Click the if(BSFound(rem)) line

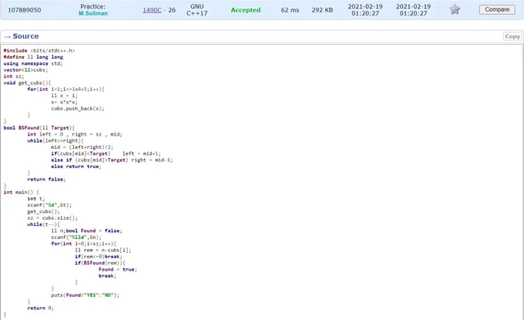pos(99,263)
